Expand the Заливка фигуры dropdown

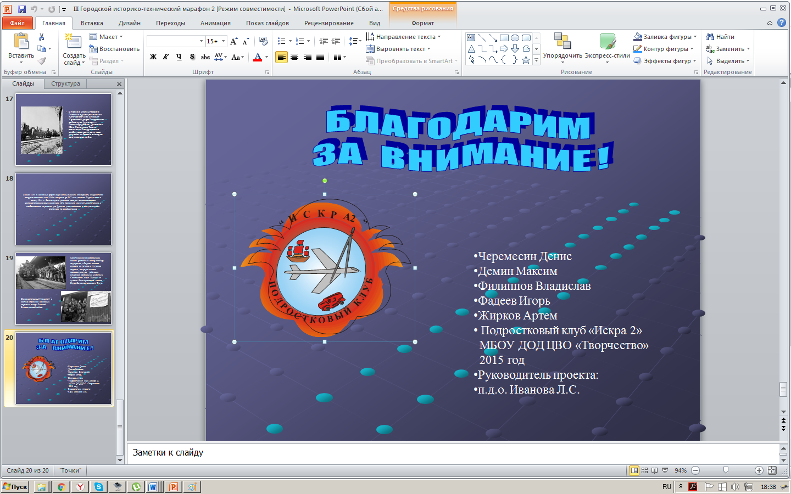click(695, 37)
